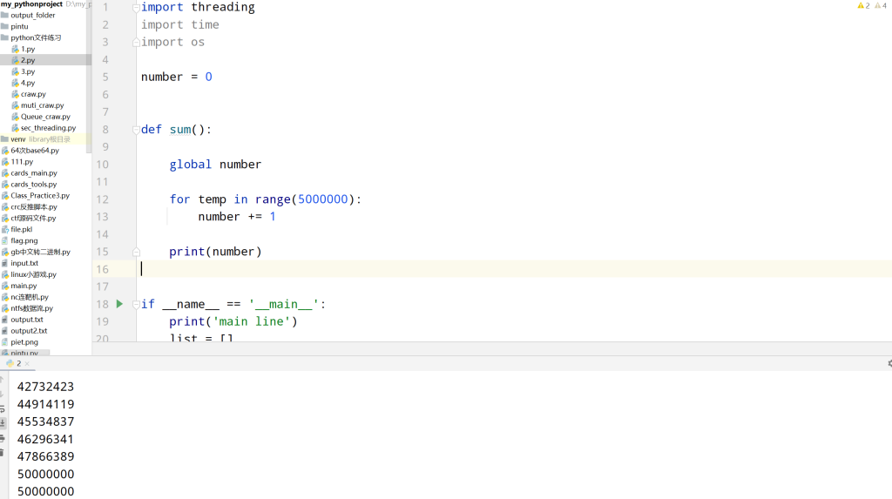Collapse the import block fold marker
The height and width of the screenshot is (499, 892).
click(136, 8)
